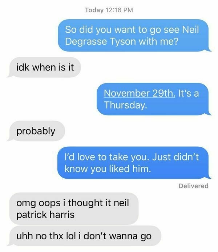This screenshot has width=218, height=252.
Task: Select the "omg oops" gray message bubble
Action: coord(74,208)
